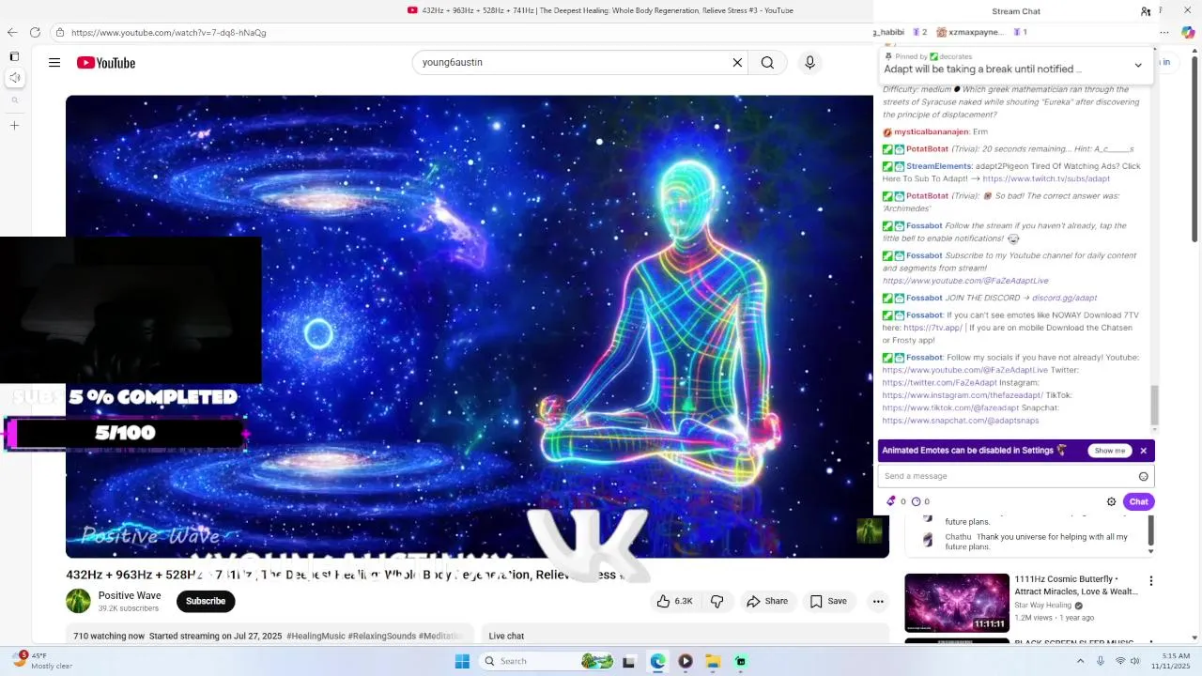Viewport: 1202px width, 676px height.
Task: Click the Windows taskbar Search box
Action: click(548, 661)
